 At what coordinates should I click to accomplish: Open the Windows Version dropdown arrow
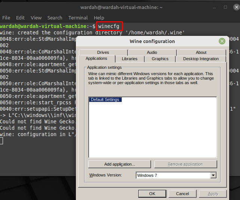(x=213, y=175)
